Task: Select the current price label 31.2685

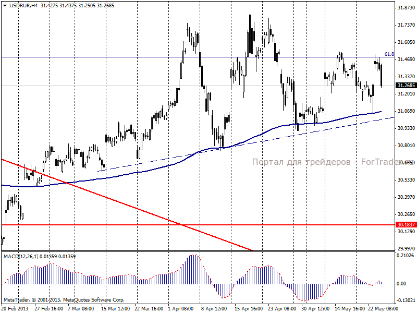Action: pos(406,86)
